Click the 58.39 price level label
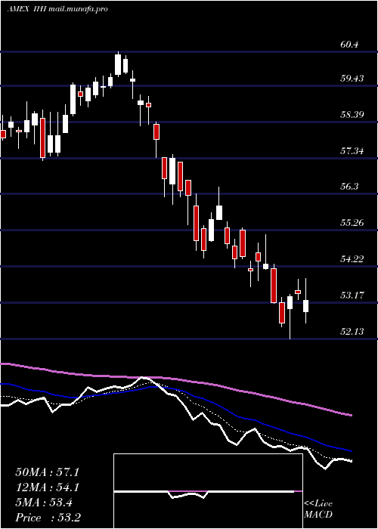The width and height of the screenshot is (378, 529). pos(352,114)
